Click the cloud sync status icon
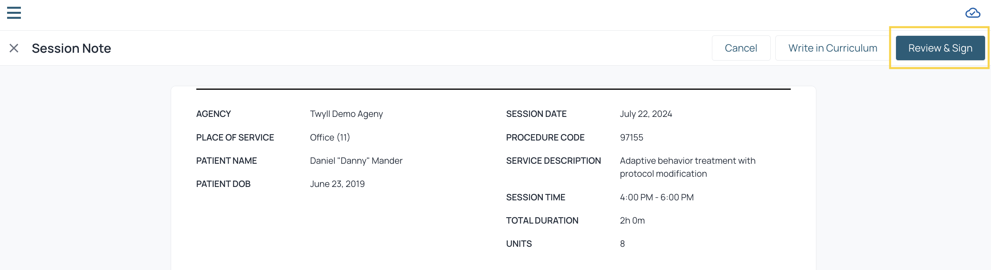The height and width of the screenshot is (270, 991). point(972,13)
